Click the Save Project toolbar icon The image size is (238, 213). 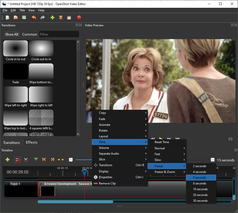point(24,18)
